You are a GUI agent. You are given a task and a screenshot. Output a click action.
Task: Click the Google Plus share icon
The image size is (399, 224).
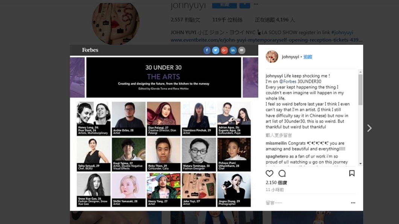(224, 50)
